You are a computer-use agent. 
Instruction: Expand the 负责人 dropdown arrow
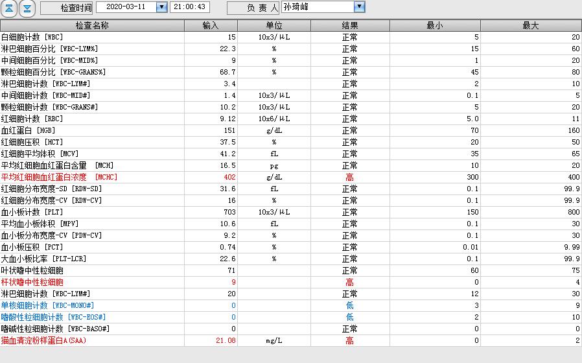point(359,6)
